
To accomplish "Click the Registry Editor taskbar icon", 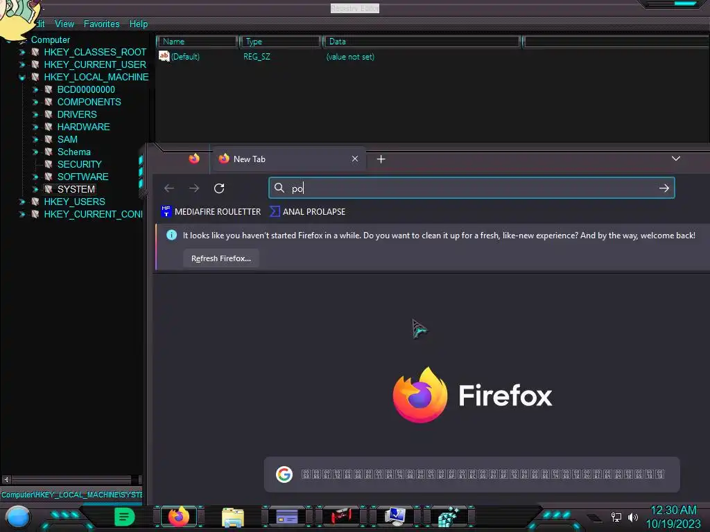I will pyautogui.click(x=449, y=517).
